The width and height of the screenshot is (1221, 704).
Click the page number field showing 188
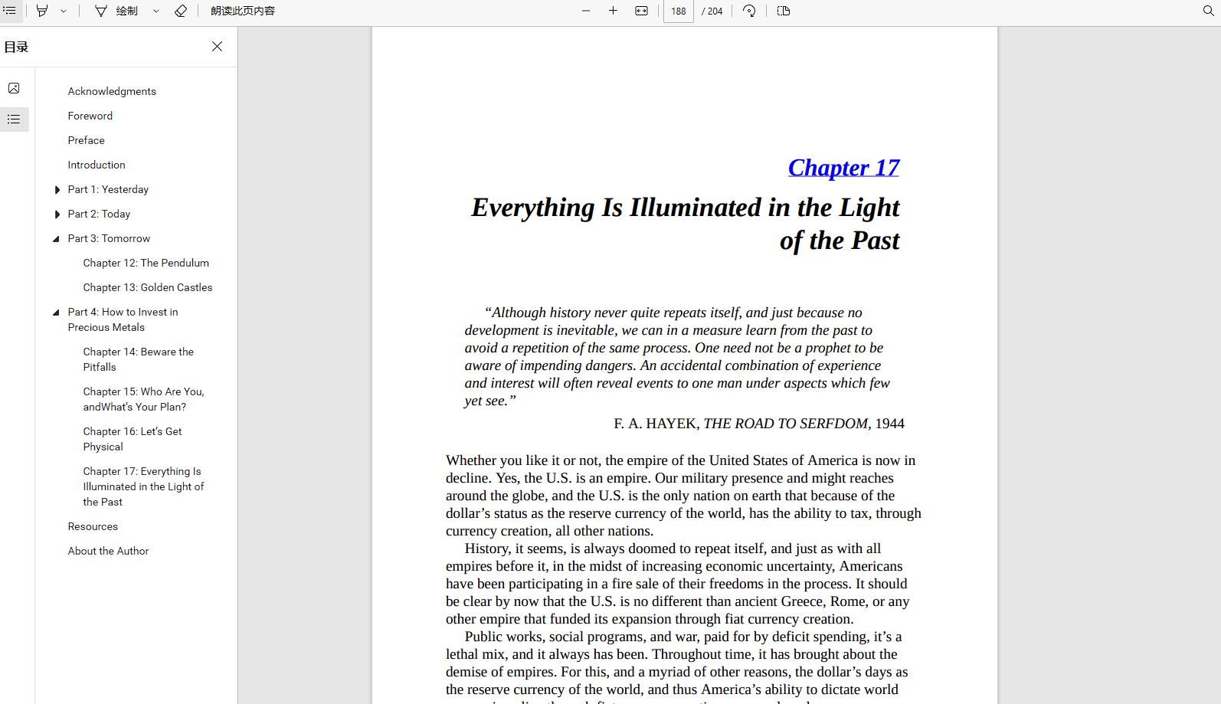click(679, 11)
